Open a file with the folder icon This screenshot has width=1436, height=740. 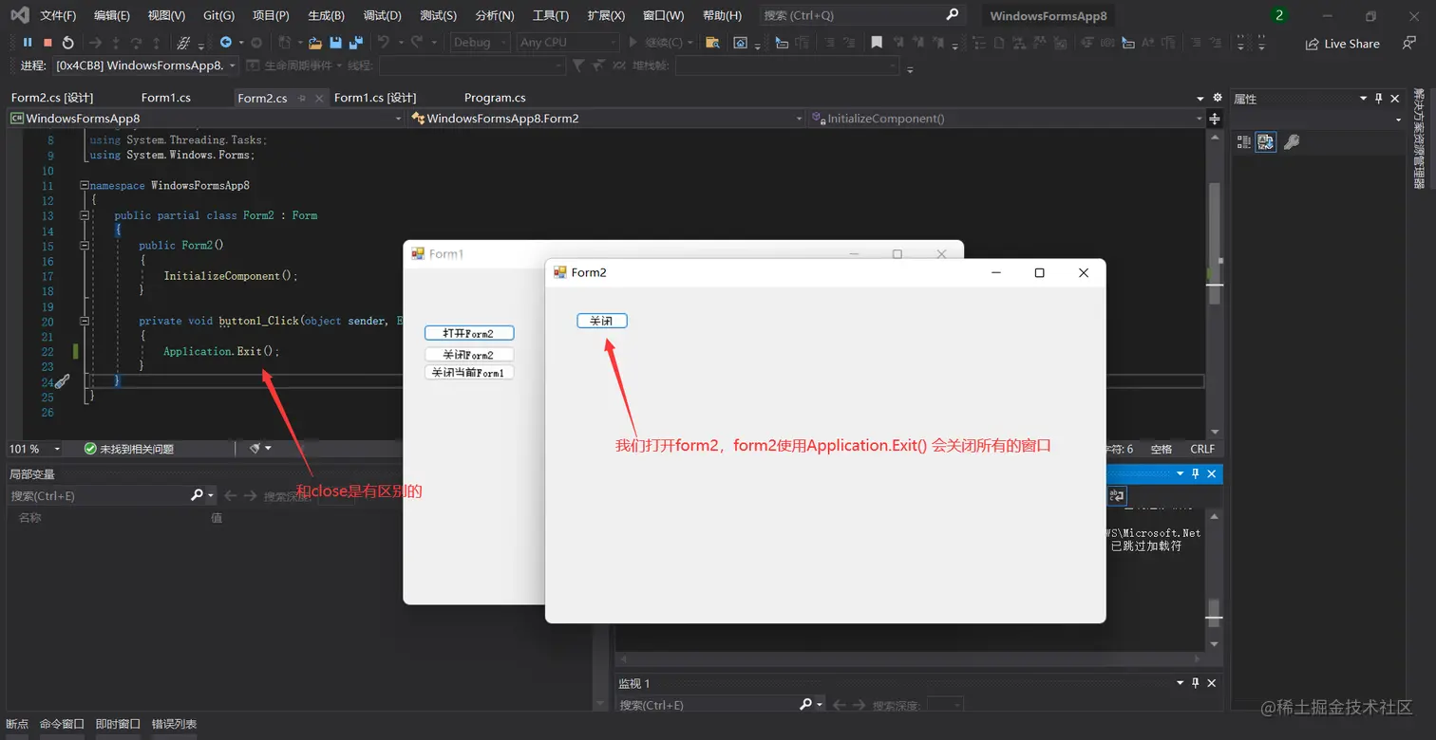click(x=314, y=43)
